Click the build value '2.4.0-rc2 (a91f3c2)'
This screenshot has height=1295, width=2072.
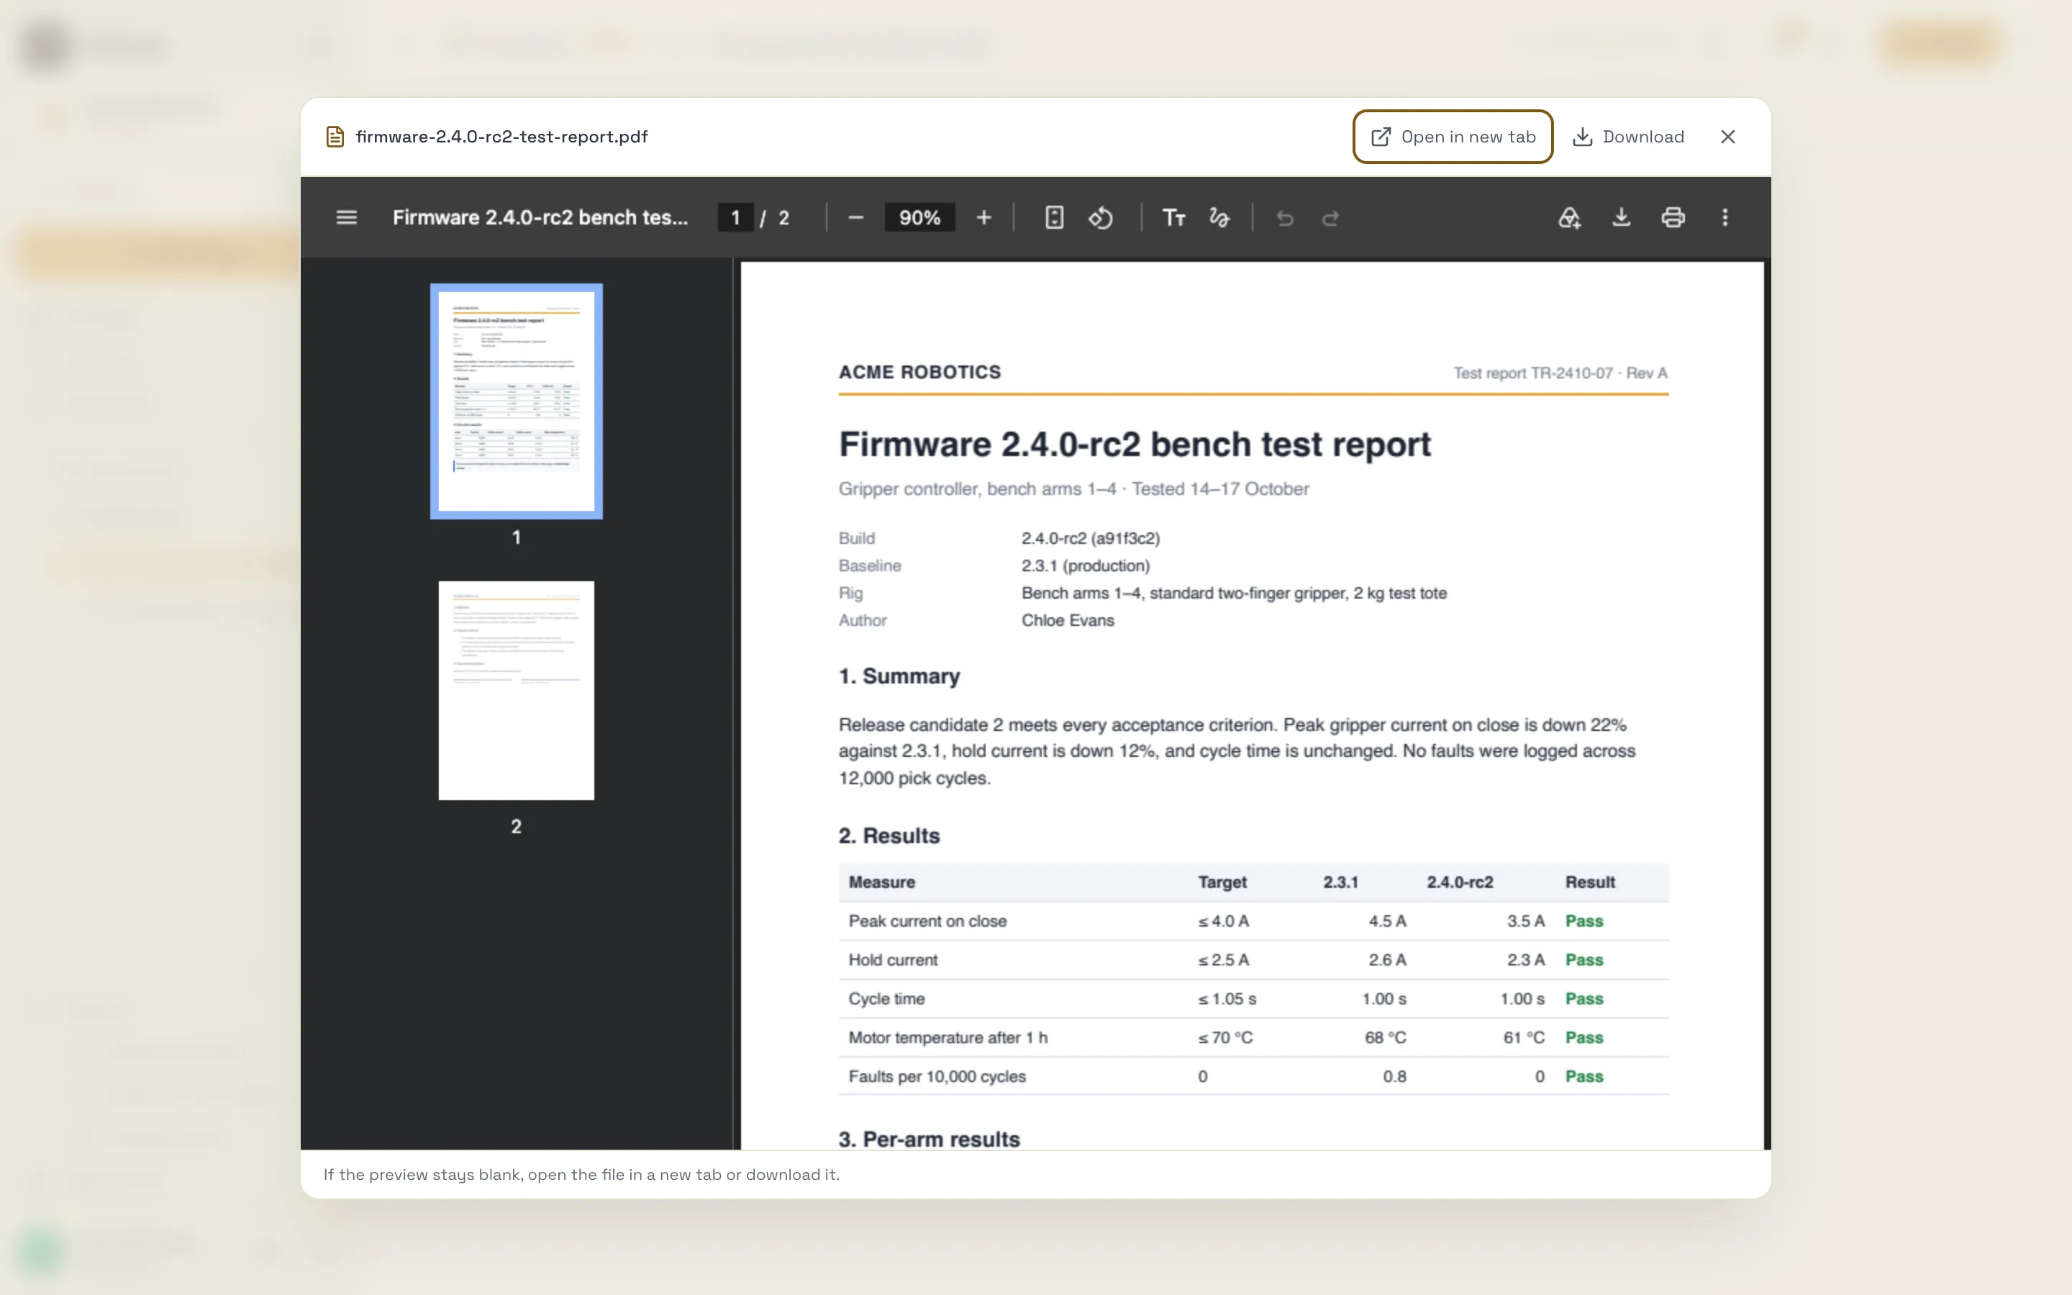pyautogui.click(x=1090, y=538)
